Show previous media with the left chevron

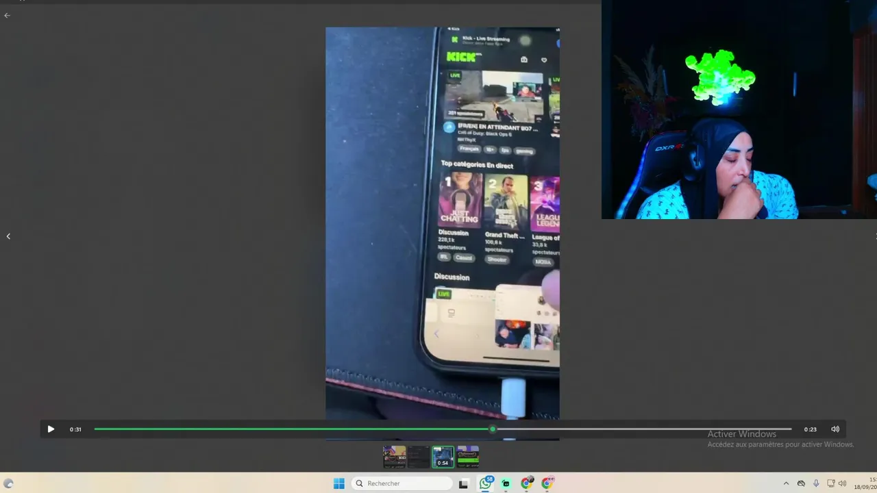tap(8, 236)
